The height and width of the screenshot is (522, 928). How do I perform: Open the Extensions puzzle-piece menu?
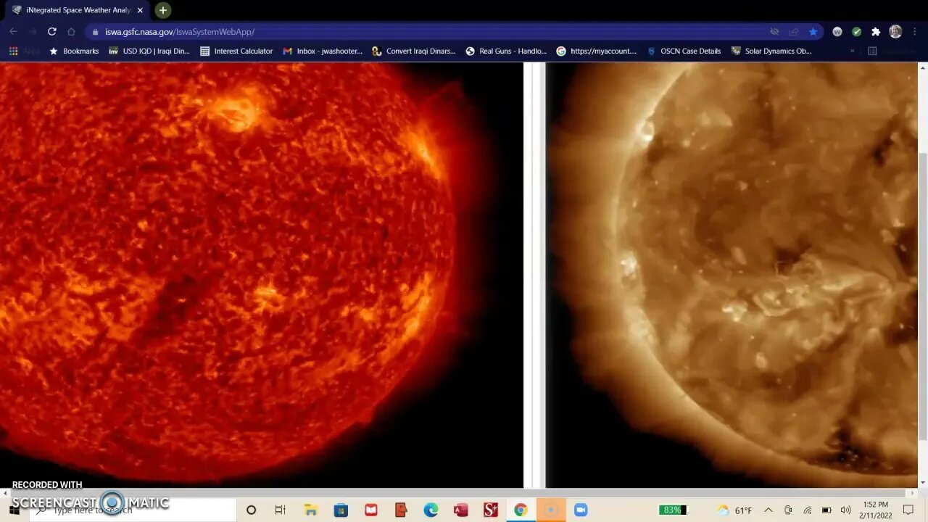coord(876,32)
